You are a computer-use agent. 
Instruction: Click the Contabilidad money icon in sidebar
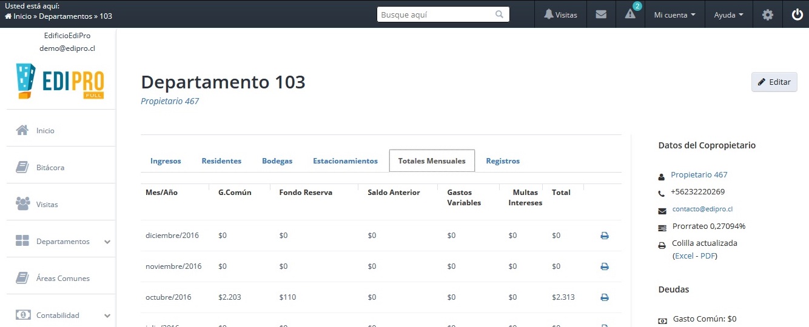pos(22,315)
